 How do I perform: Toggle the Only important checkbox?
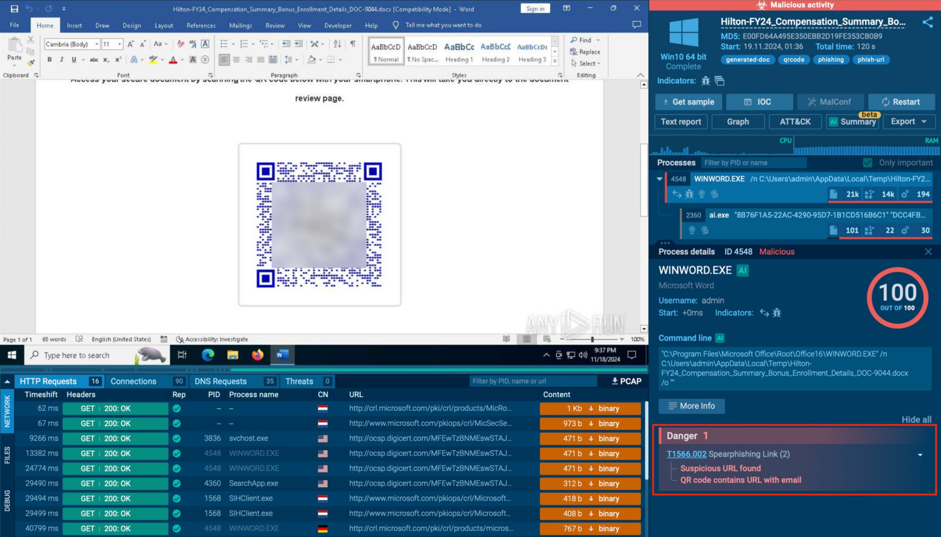[x=867, y=162]
